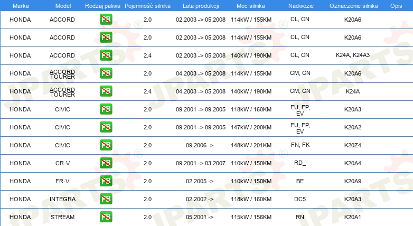Click engine code K20A1
This screenshot has height=226, width=413.
[x=353, y=217]
